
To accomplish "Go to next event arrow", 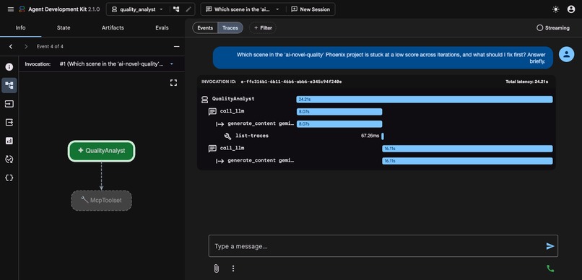I will [26, 46].
